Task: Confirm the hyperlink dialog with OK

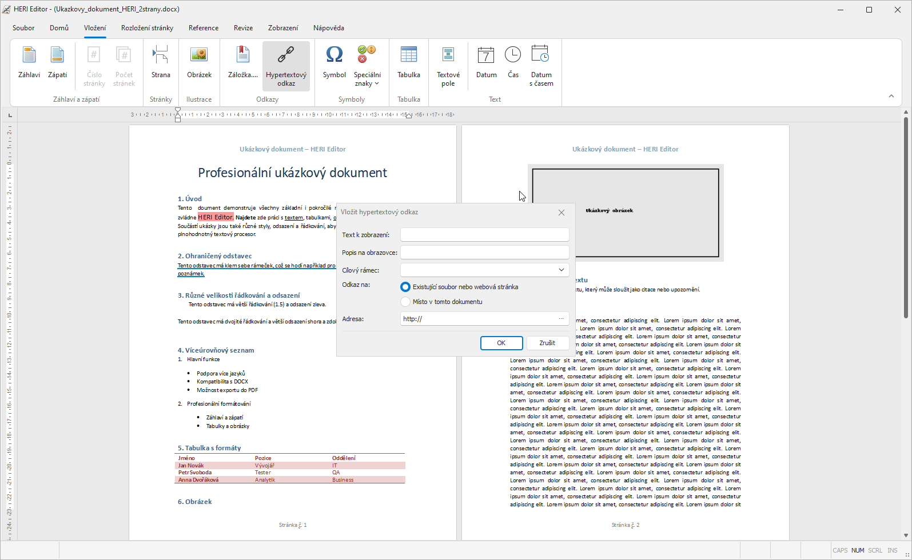Action: coord(501,343)
